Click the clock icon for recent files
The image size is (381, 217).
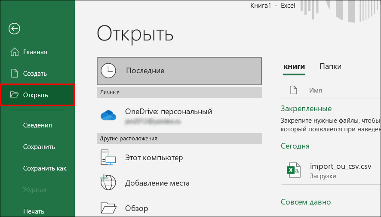[108, 70]
